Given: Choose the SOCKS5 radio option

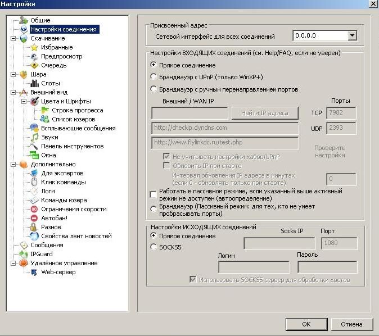Looking at the screenshot, I should (x=154, y=247).
